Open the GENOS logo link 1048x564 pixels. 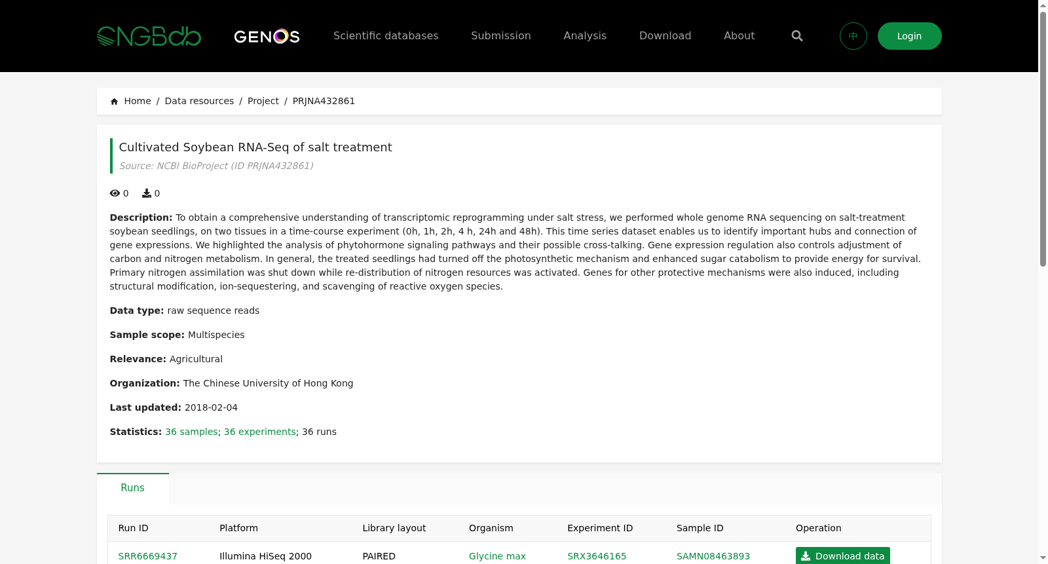tap(267, 36)
